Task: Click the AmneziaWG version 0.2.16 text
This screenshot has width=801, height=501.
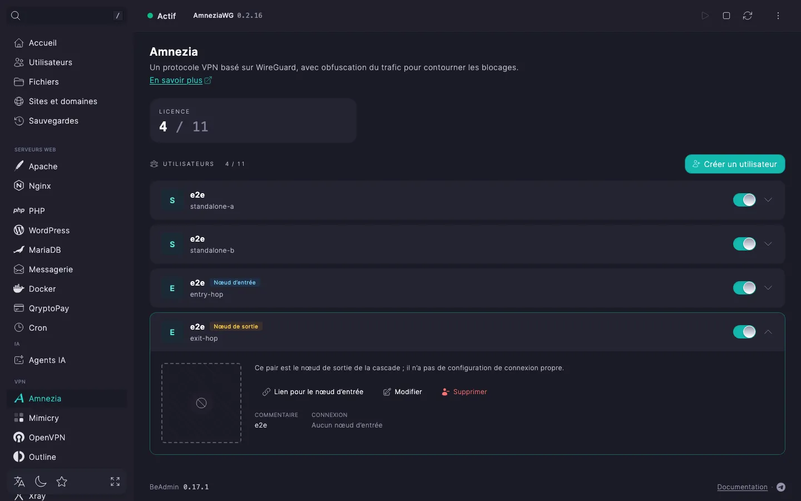Action: (228, 16)
